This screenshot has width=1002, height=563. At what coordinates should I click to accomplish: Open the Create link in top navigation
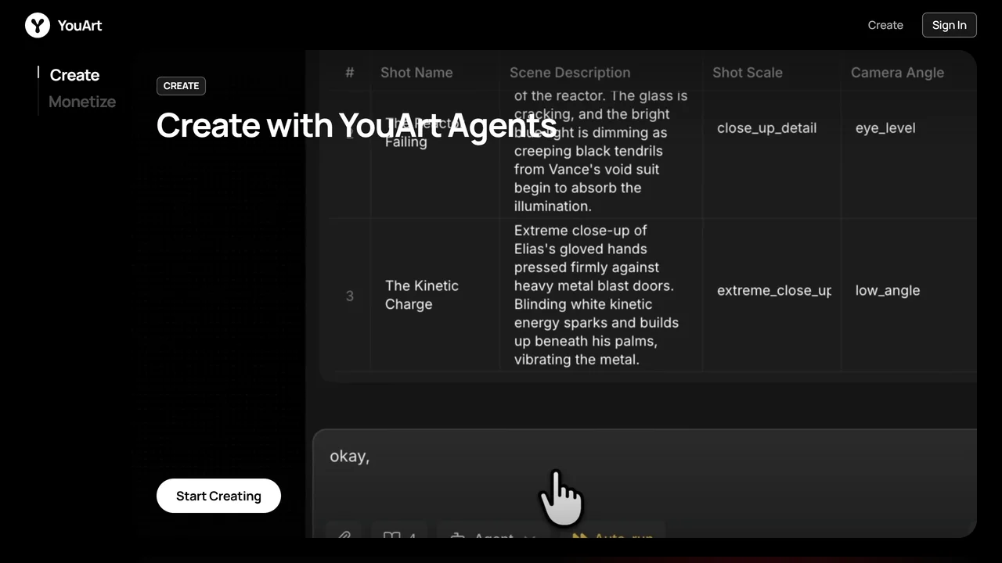coord(885,25)
